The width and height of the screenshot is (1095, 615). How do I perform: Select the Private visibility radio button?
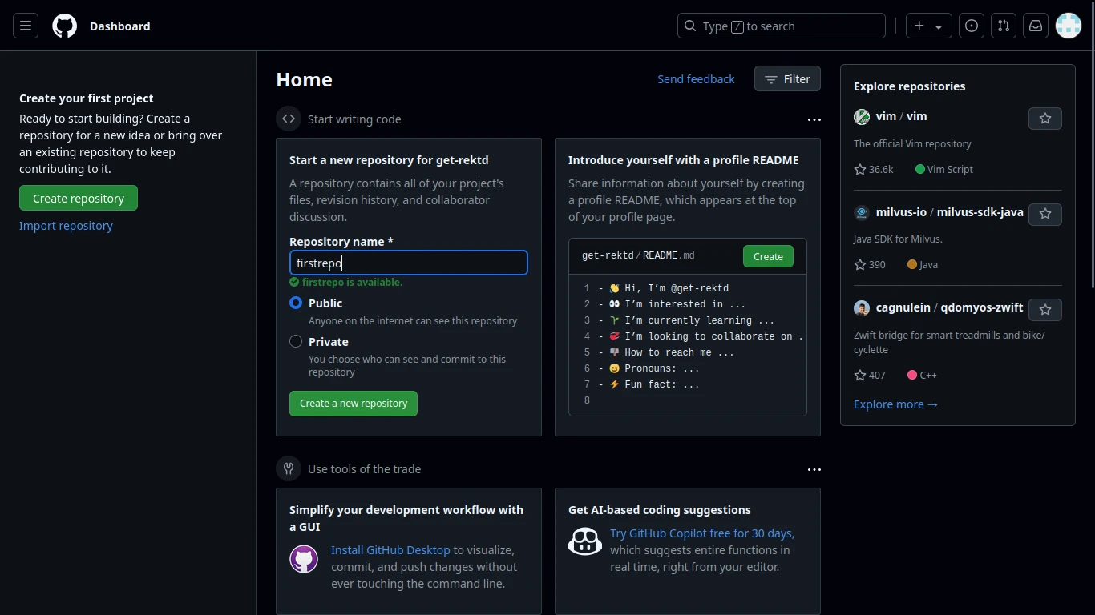(296, 341)
